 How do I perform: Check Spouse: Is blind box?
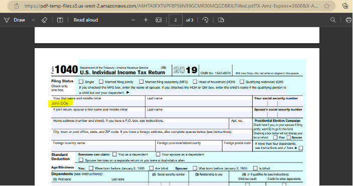(x=255, y=168)
